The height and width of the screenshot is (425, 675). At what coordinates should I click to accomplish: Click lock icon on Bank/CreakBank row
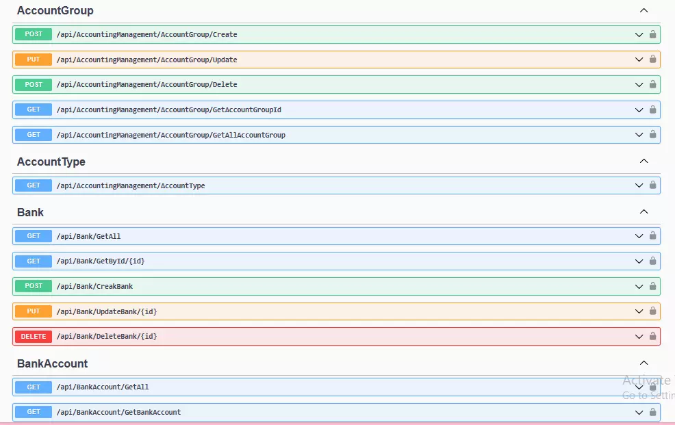click(652, 286)
